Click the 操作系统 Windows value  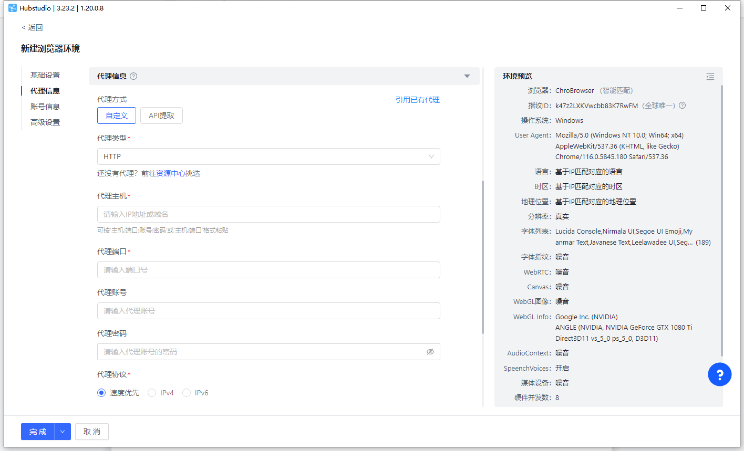point(570,120)
